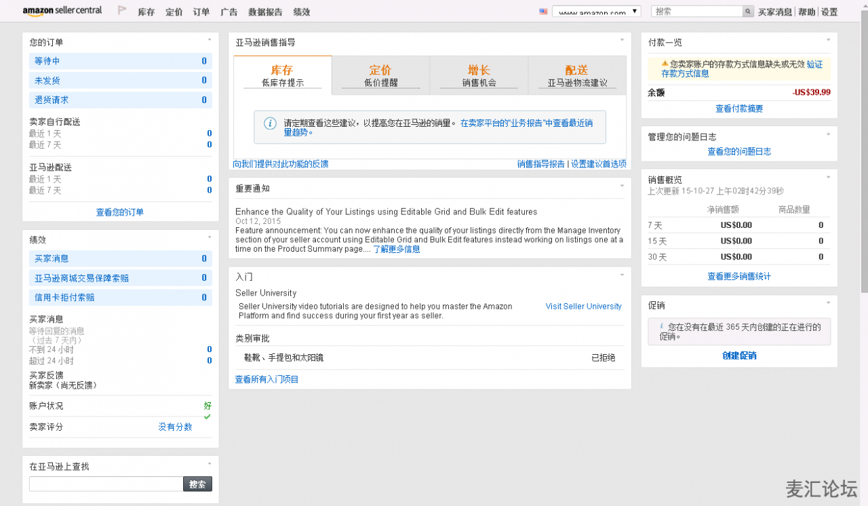Open the 销售指导报告 link
868x506 pixels.
click(541, 164)
